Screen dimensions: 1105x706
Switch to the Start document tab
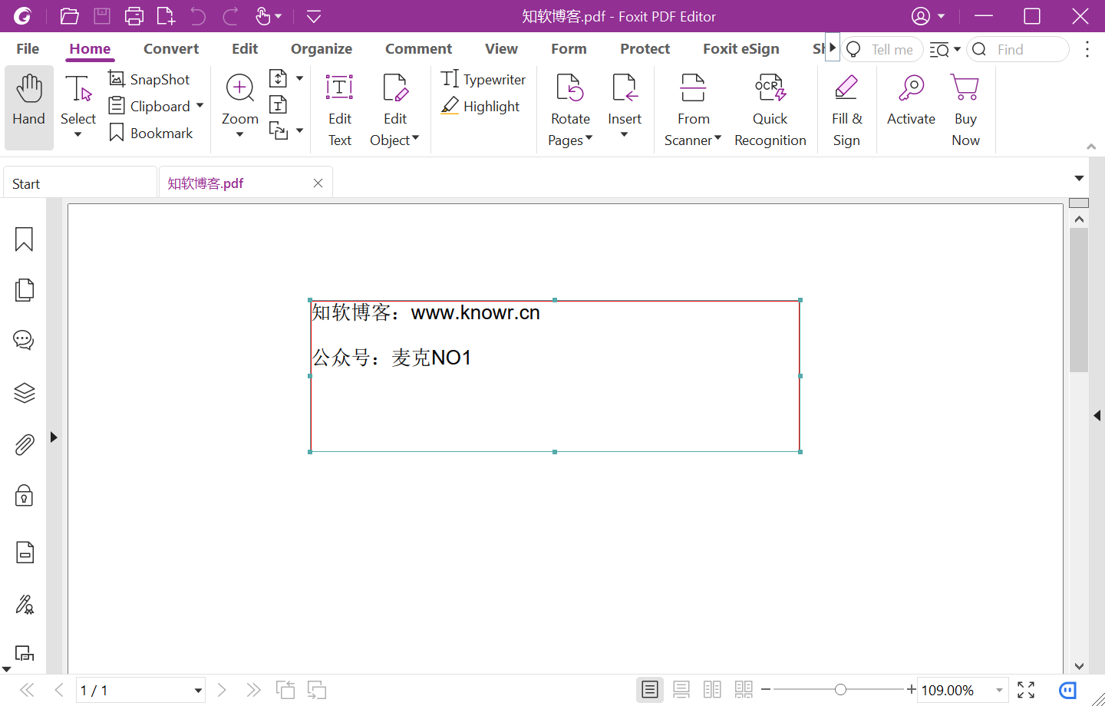pyautogui.click(x=80, y=183)
